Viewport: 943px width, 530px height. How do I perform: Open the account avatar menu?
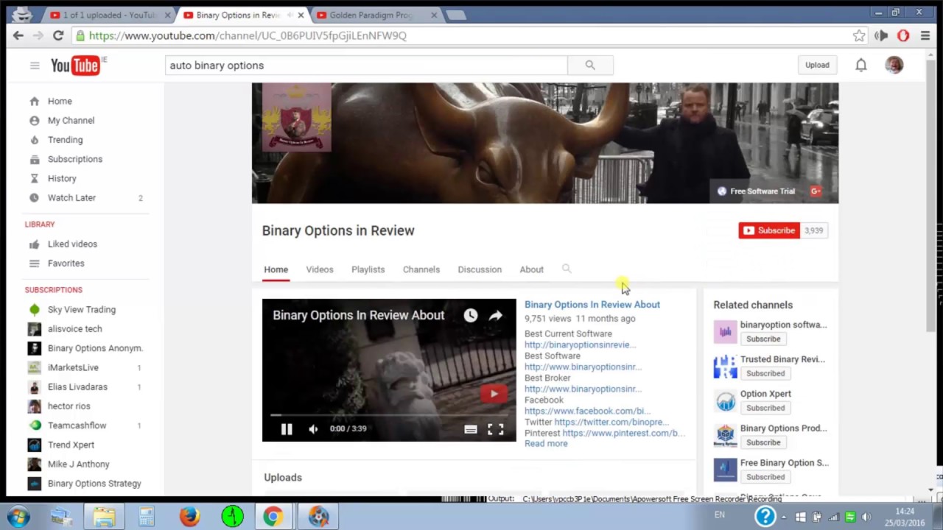[x=894, y=65]
